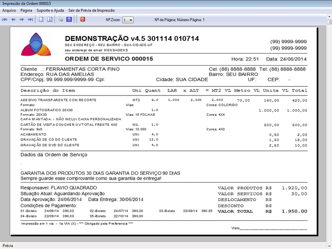Open Suporte e Ajuda menu
Image resolution: width=332 pixels, height=249 pixels.
pos(50,10)
